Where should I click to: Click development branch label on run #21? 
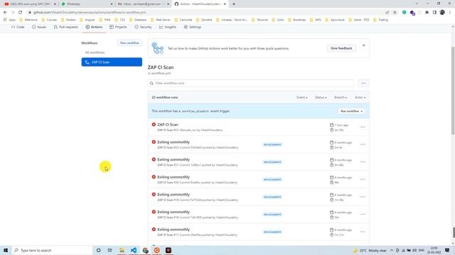pos(272,162)
